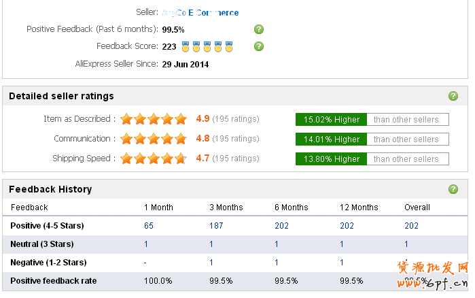Click help icon beside Positive Feedback percentage
Image resolution: width=475 pixels, height=298 pixels.
point(258,29)
